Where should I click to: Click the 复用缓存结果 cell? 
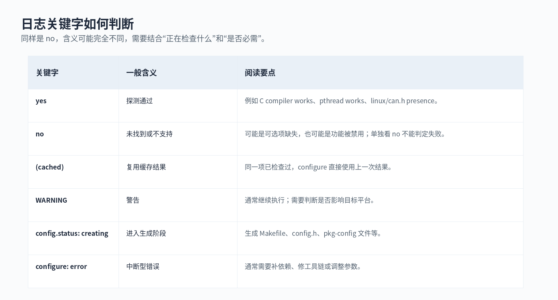[x=146, y=167]
